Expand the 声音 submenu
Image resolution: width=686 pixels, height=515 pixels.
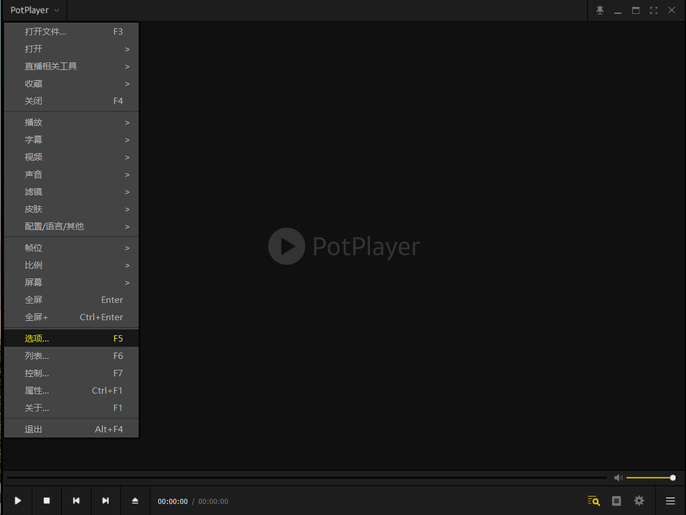click(71, 175)
